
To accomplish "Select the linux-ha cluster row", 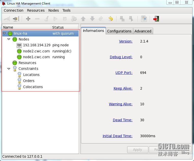I will pyautogui.click(x=40, y=33).
